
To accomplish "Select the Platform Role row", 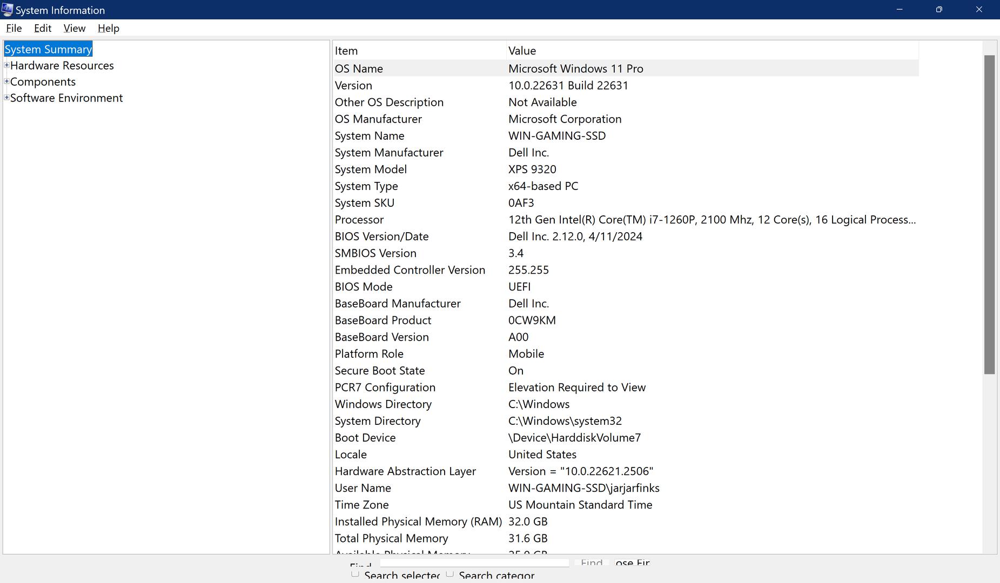I will tap(626, 353).
